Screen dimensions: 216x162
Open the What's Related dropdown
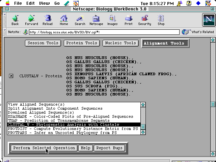(198, 32)
